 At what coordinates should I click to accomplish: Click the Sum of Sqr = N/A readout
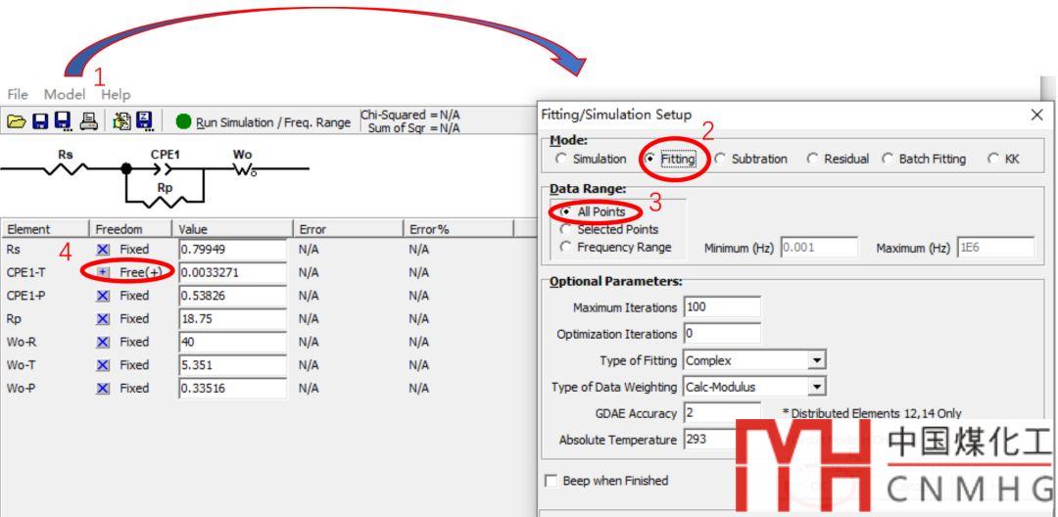pyautogui.click(x=413, y=128)
